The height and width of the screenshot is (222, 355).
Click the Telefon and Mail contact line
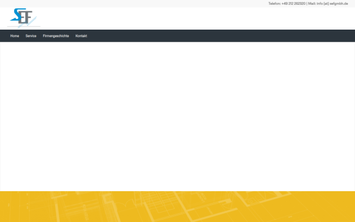308,4
